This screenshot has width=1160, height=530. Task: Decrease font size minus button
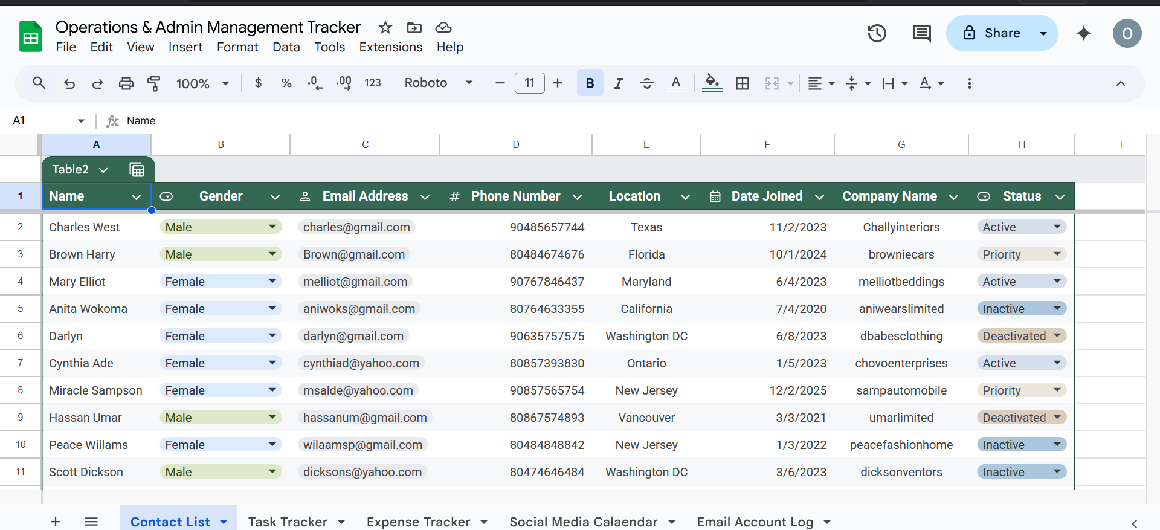click(x=500, y=83)
